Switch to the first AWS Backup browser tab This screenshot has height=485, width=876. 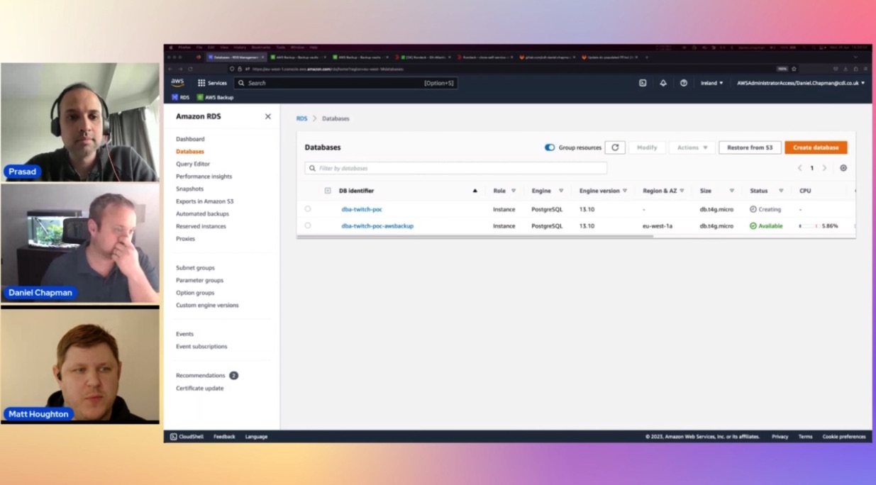tap(297, 57)
